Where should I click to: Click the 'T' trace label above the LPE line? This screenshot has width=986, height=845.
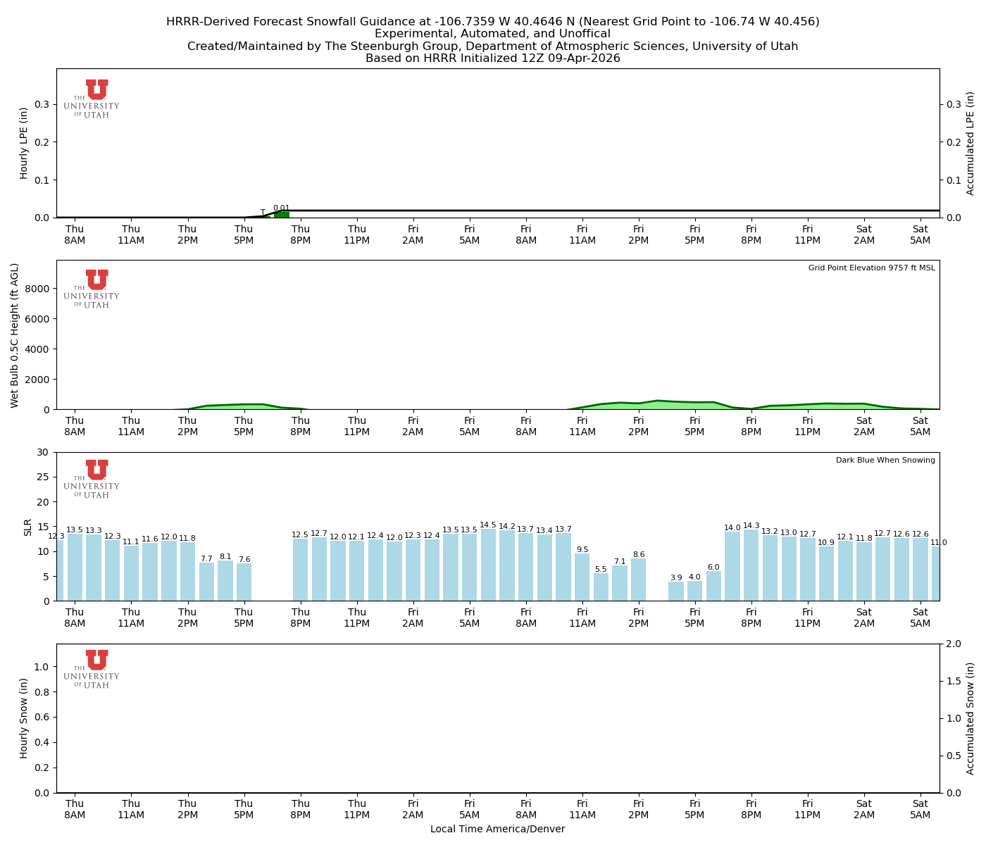pos(263,212)
